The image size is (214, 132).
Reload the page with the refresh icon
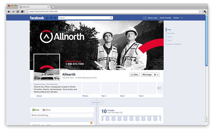[18, 12]
